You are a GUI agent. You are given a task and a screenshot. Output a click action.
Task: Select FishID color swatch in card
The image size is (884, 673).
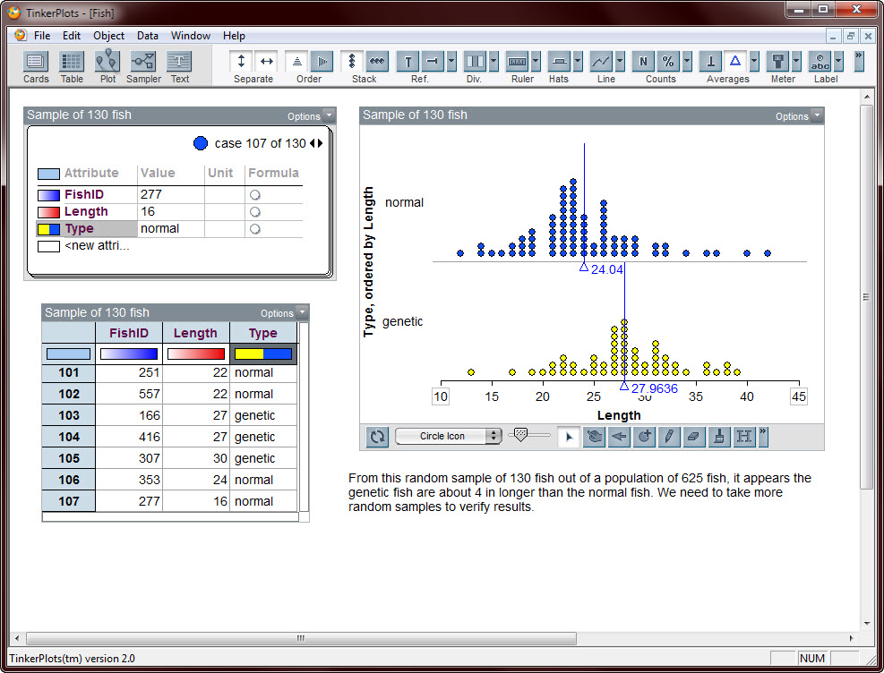click(48, 195)
